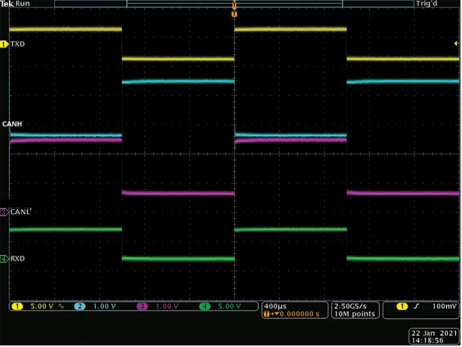Screen dimensions: 462x347
Task: Click the CANL waveform label
Action: (21, 212)
